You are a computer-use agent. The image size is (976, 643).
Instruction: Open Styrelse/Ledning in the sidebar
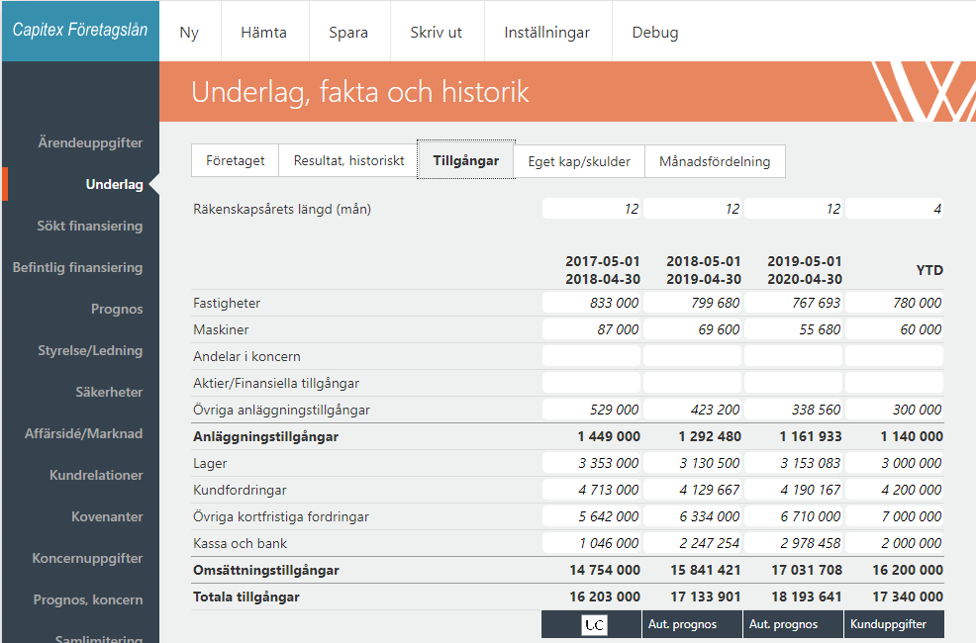90,351
